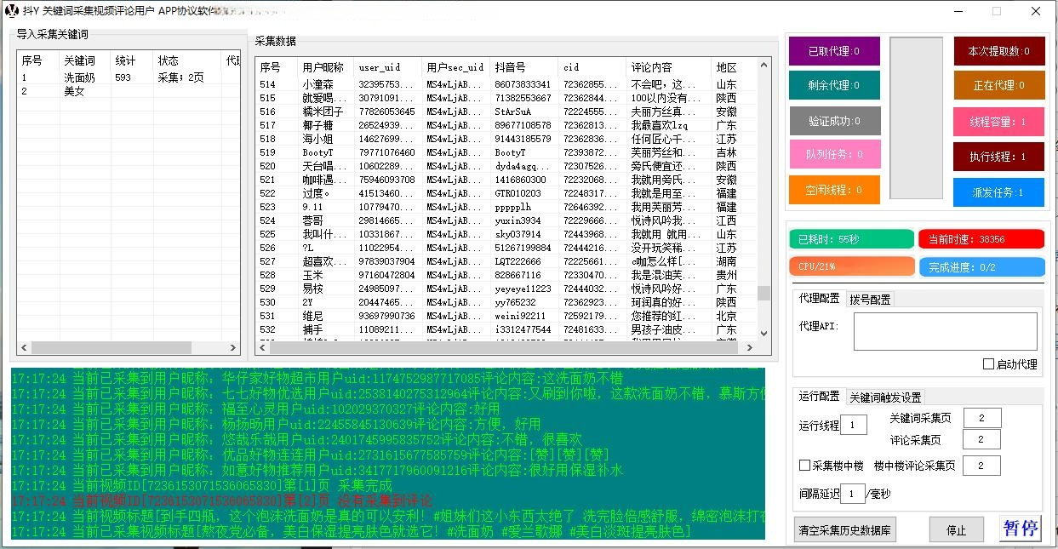Click the blue 派发任务 status tile
This screenshot has width=1058, height=549.
click(998, 192)
